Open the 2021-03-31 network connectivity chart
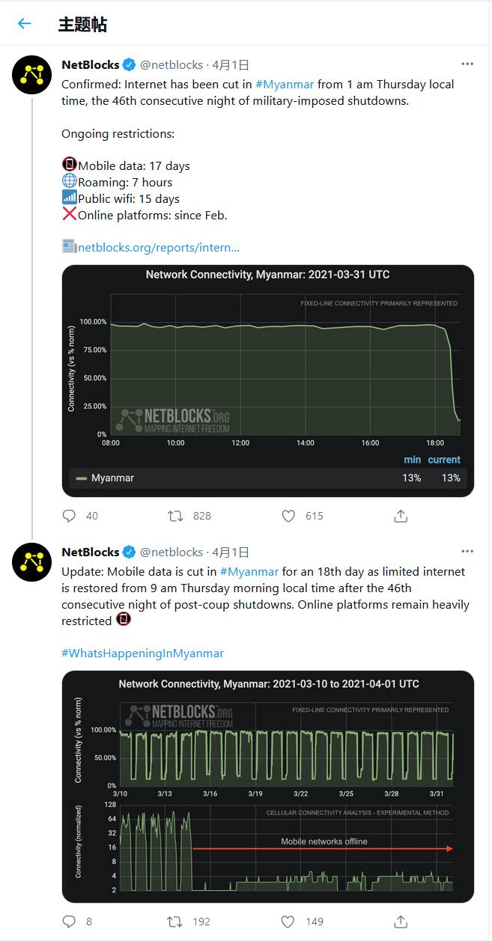492x941 pixels. coord(268,380)
